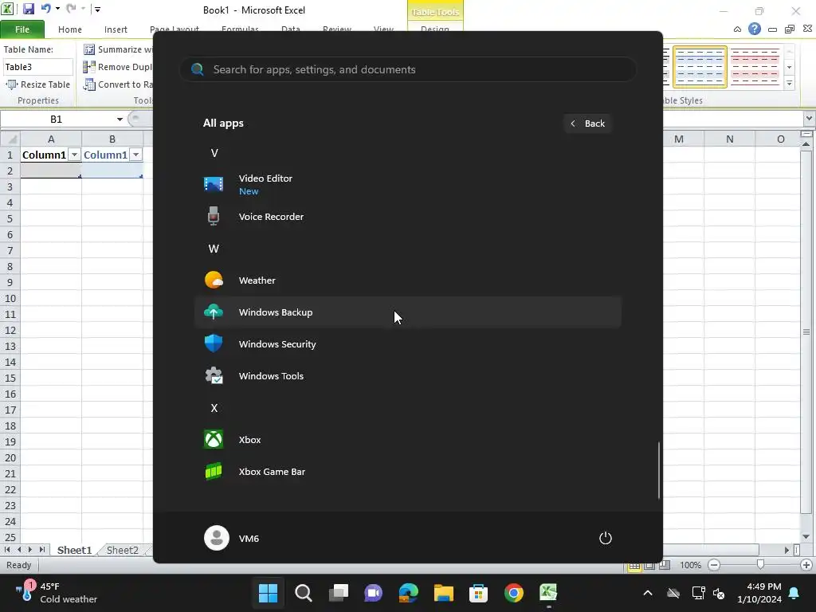Viewport: 816px width, 612px height.
Task: Open filter dropdown in cell B1
Action: [135, 155]
